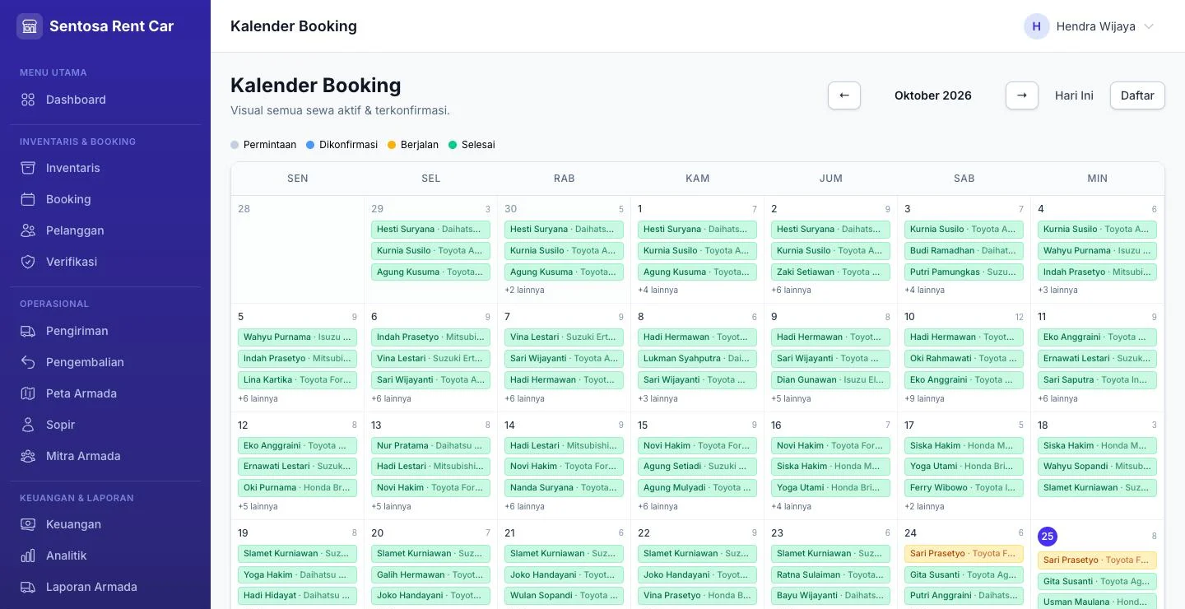
Task: Open the Peta Armada menu item
Action: pos(105,393)
